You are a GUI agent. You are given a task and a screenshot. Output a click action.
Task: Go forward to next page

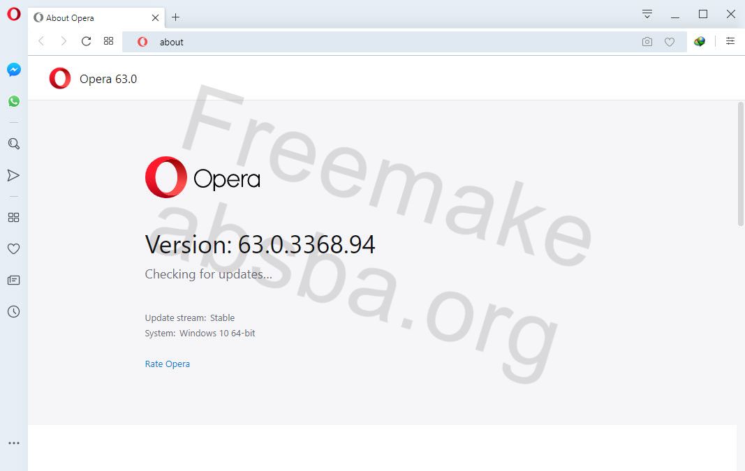coord(64,41)
